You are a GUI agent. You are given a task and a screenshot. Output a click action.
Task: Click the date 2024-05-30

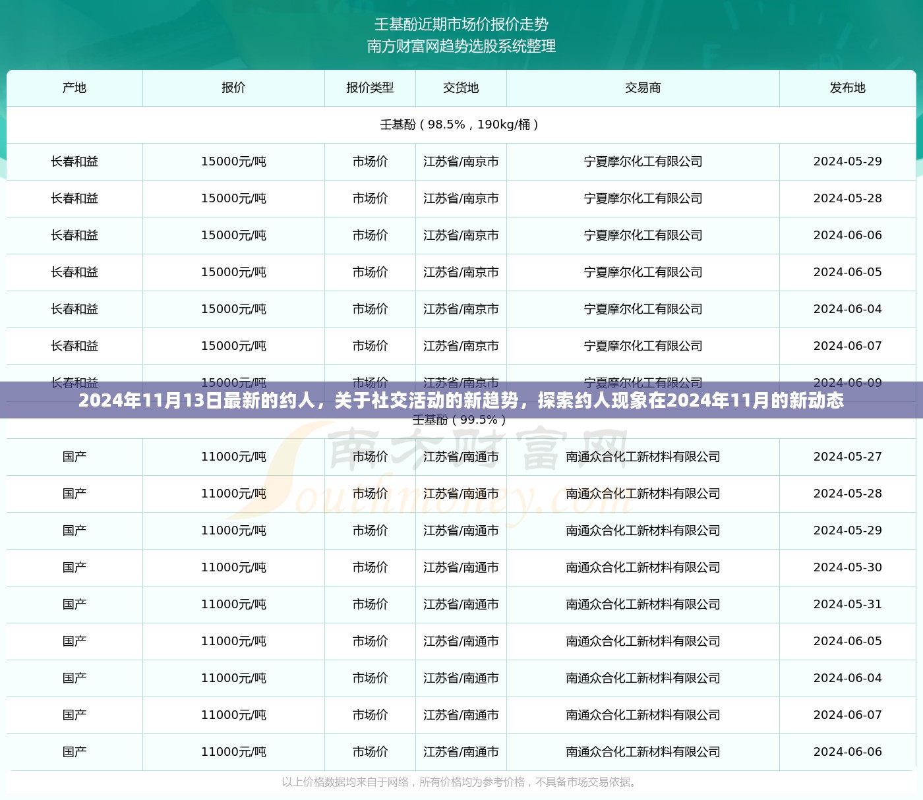tap(847, 567)
